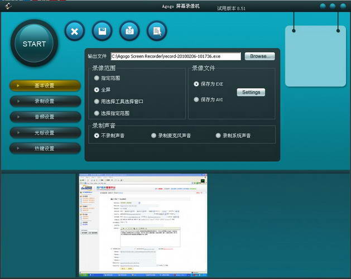Image resolution: width=351 pixels, height=279 pixels.
Task: Open the 基本设置 menu tab
Action: [45, 85]
